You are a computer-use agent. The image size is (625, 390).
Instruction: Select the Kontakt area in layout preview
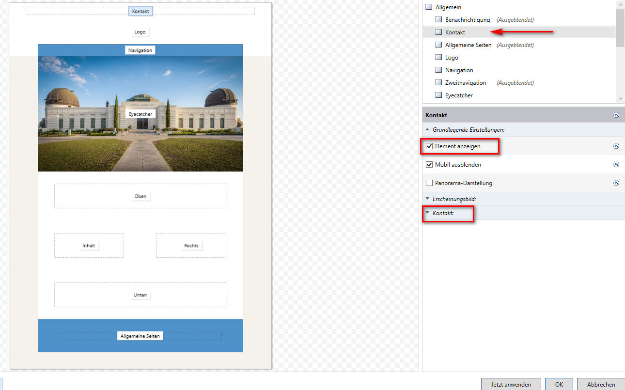pos(141,11)
